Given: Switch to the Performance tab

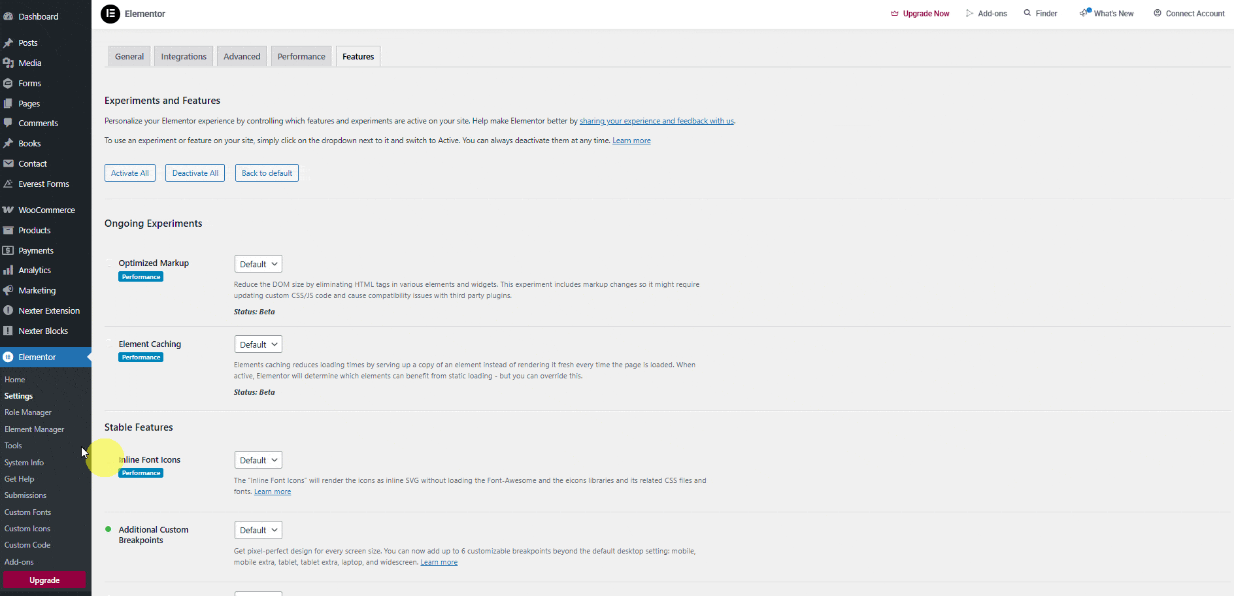Looking at the screenshot, I should pyautogui.click(x=301, y=57).
